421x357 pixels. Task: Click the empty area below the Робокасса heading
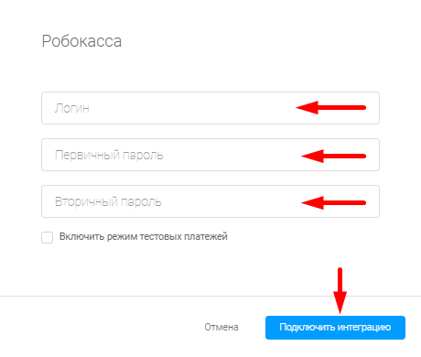(210, 70)
